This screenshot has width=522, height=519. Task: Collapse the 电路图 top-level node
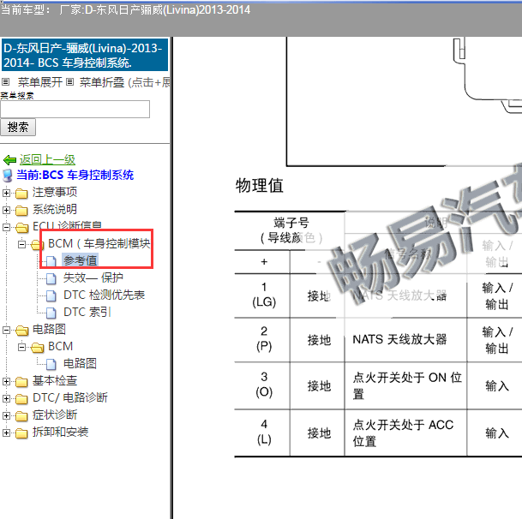tap(6, 330)
